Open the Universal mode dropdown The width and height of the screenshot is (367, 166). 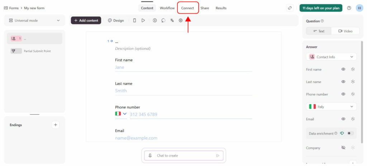(x=35, y=20)
